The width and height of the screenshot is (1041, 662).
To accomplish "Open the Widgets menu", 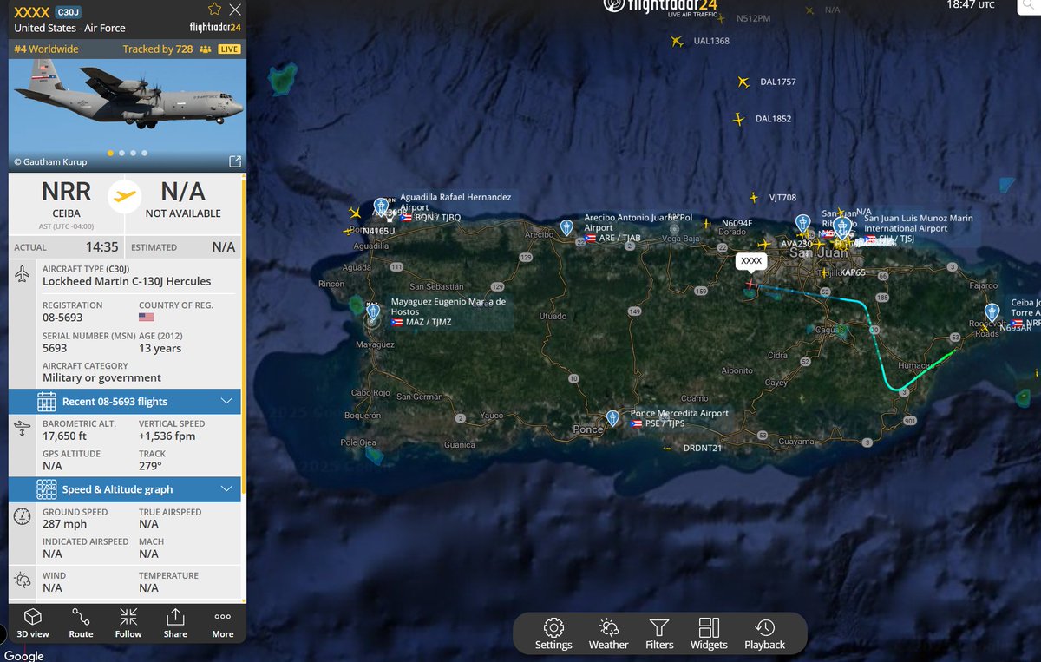I will tap(709, 633).
